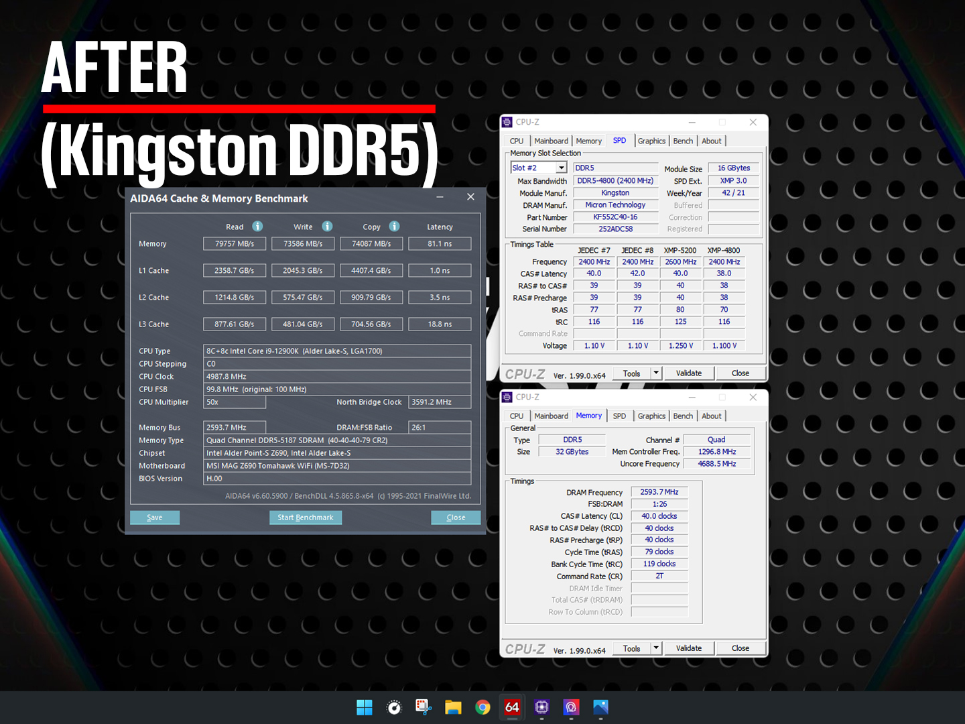Open About tab in lower CPU-Z window
965x724 pixels.
click(x=712, y=416)
